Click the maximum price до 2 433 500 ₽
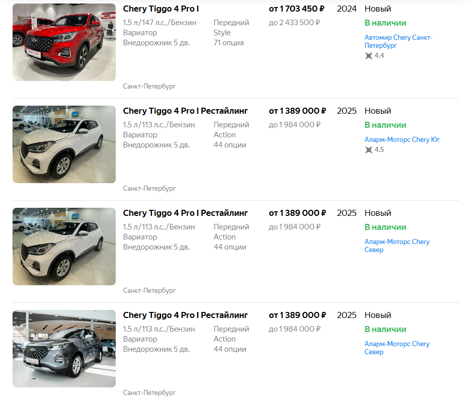 (x=294, y=23)
